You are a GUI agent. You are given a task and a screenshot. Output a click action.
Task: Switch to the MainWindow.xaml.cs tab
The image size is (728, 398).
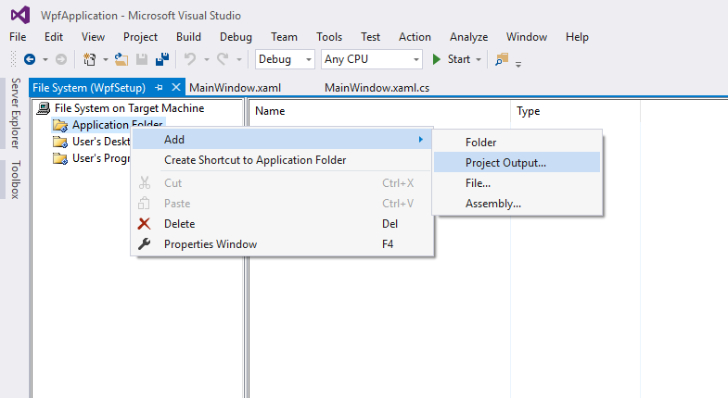click(377, 88)
